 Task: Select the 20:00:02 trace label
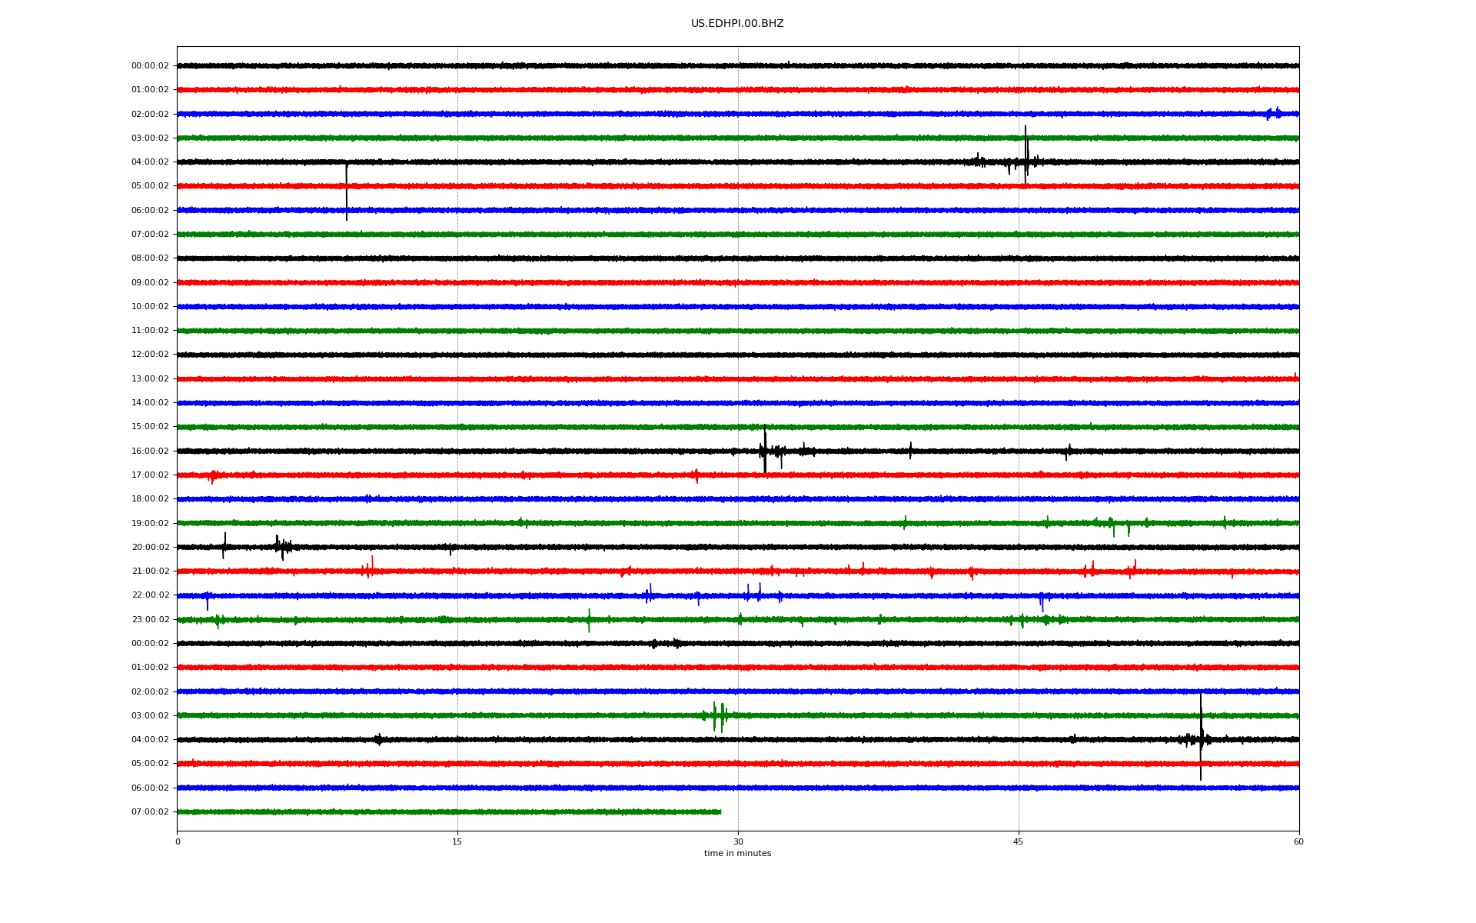click(x=150, y=547)
